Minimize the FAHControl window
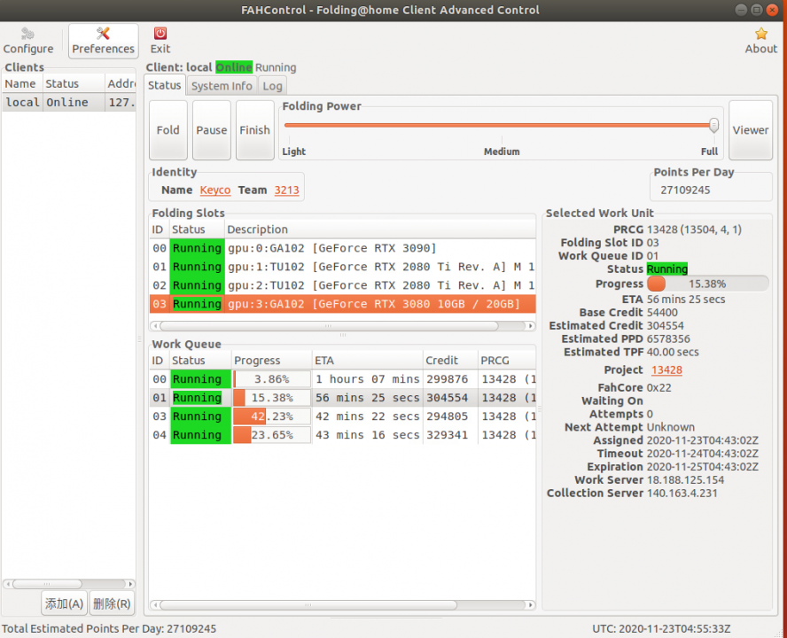This screenshot has height=638, width=787. (741, 10)
